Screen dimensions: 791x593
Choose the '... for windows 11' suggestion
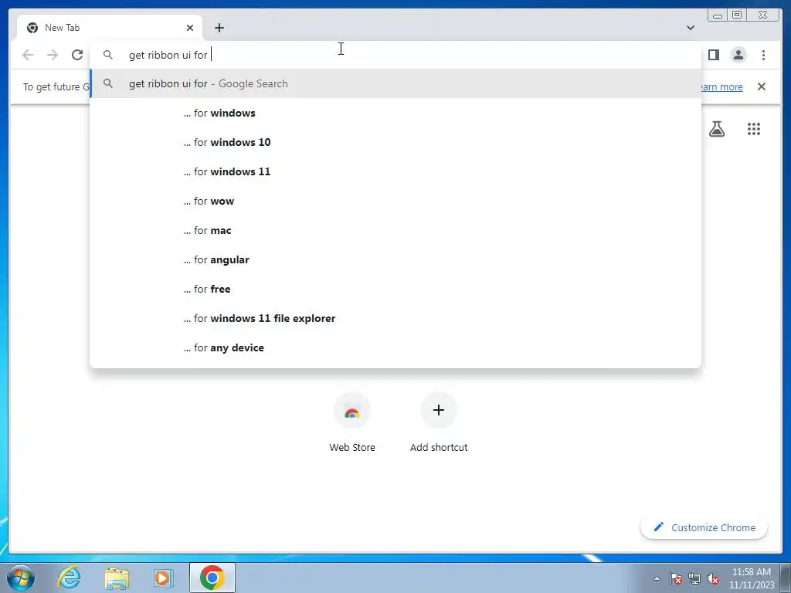coord(395,171)
